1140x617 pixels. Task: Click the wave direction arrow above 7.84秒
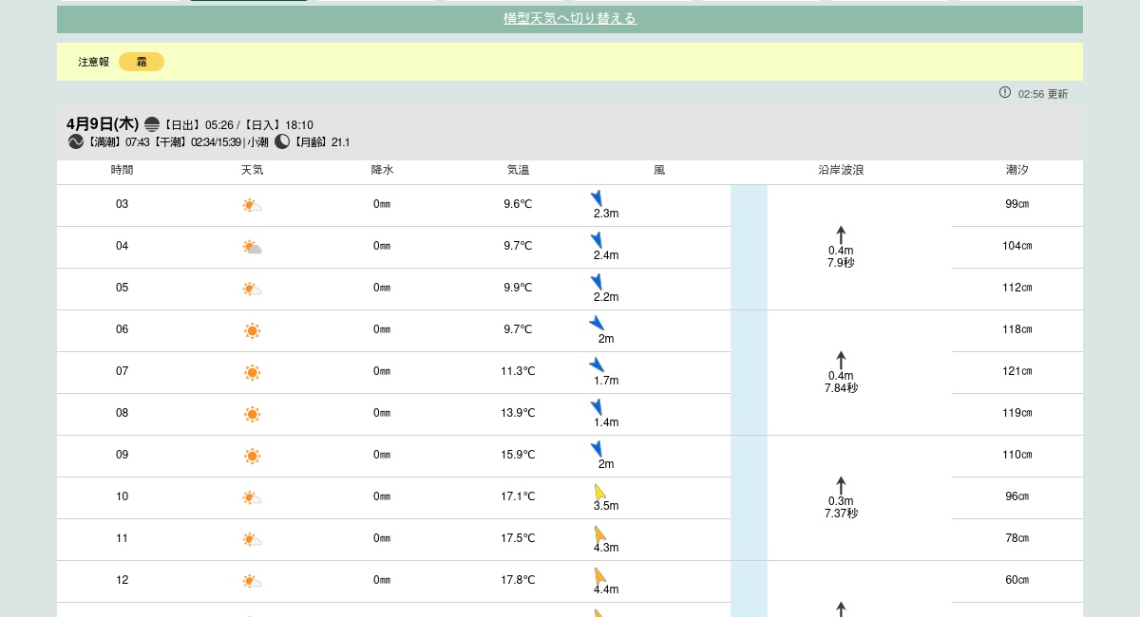841,361
